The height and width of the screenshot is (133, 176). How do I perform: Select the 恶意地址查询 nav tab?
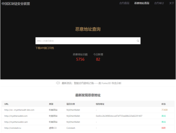tap(142, 3)
